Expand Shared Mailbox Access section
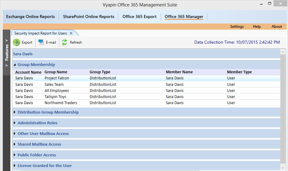Image resolution: width=288 pixels, height=171 pixels. (x=14, y=144)
